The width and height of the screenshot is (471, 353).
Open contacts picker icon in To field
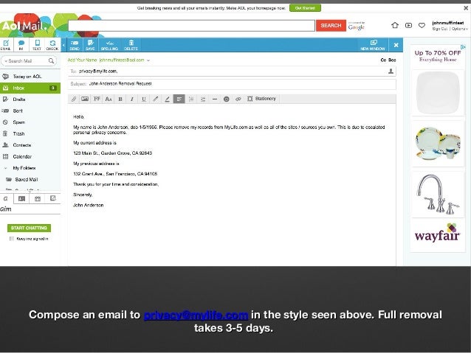[391, 71]
